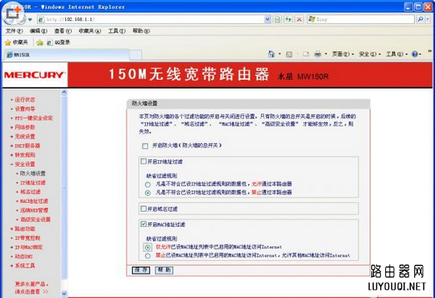Open the print dropdown arrow
435x298 pixels.
tap(325, 54)
